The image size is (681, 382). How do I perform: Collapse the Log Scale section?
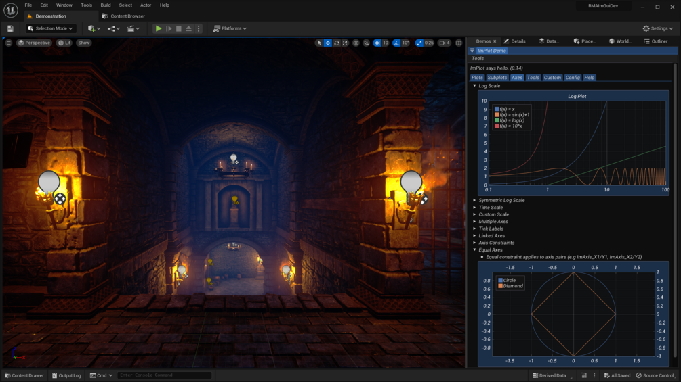pyautogui.click(x=475, y=86)
